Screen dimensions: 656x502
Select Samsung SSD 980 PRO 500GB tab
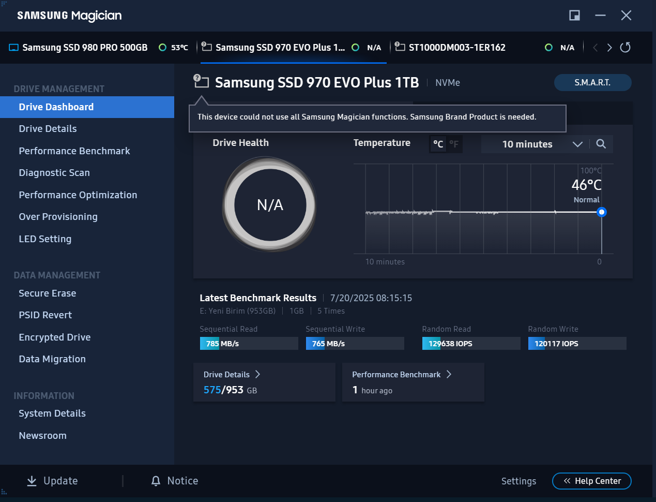98,48
